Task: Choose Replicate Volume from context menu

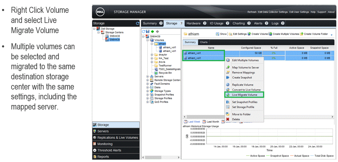Action: click(244, 85)
